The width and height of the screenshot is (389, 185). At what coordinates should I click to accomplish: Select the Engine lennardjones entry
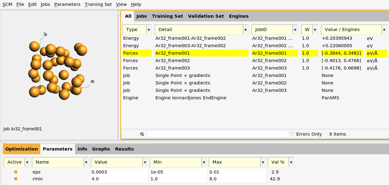190,98
